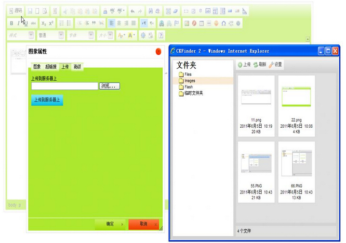Image resolution: width=346 pixels, height=243 pixels.
Task: Toggle bold formatting in editor toolbar
Action: pyautogui.click(x=12, y=23)
